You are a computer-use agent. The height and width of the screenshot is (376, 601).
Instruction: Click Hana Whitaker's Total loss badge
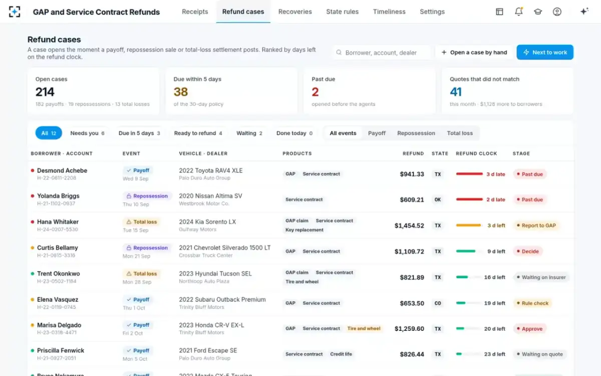coord(141,222)
